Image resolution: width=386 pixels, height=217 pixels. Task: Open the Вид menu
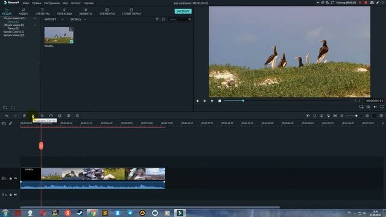tap(65, 3)
